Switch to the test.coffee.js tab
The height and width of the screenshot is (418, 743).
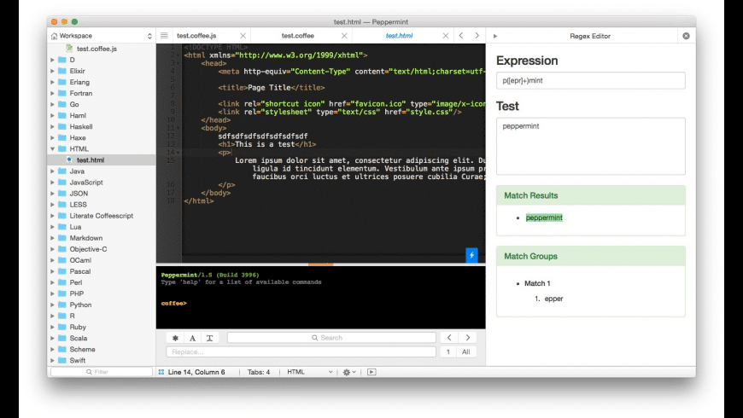tap(196, 36)
